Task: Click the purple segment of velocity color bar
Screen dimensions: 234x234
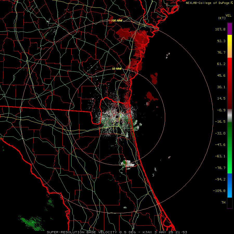Action: coord(230,29)
